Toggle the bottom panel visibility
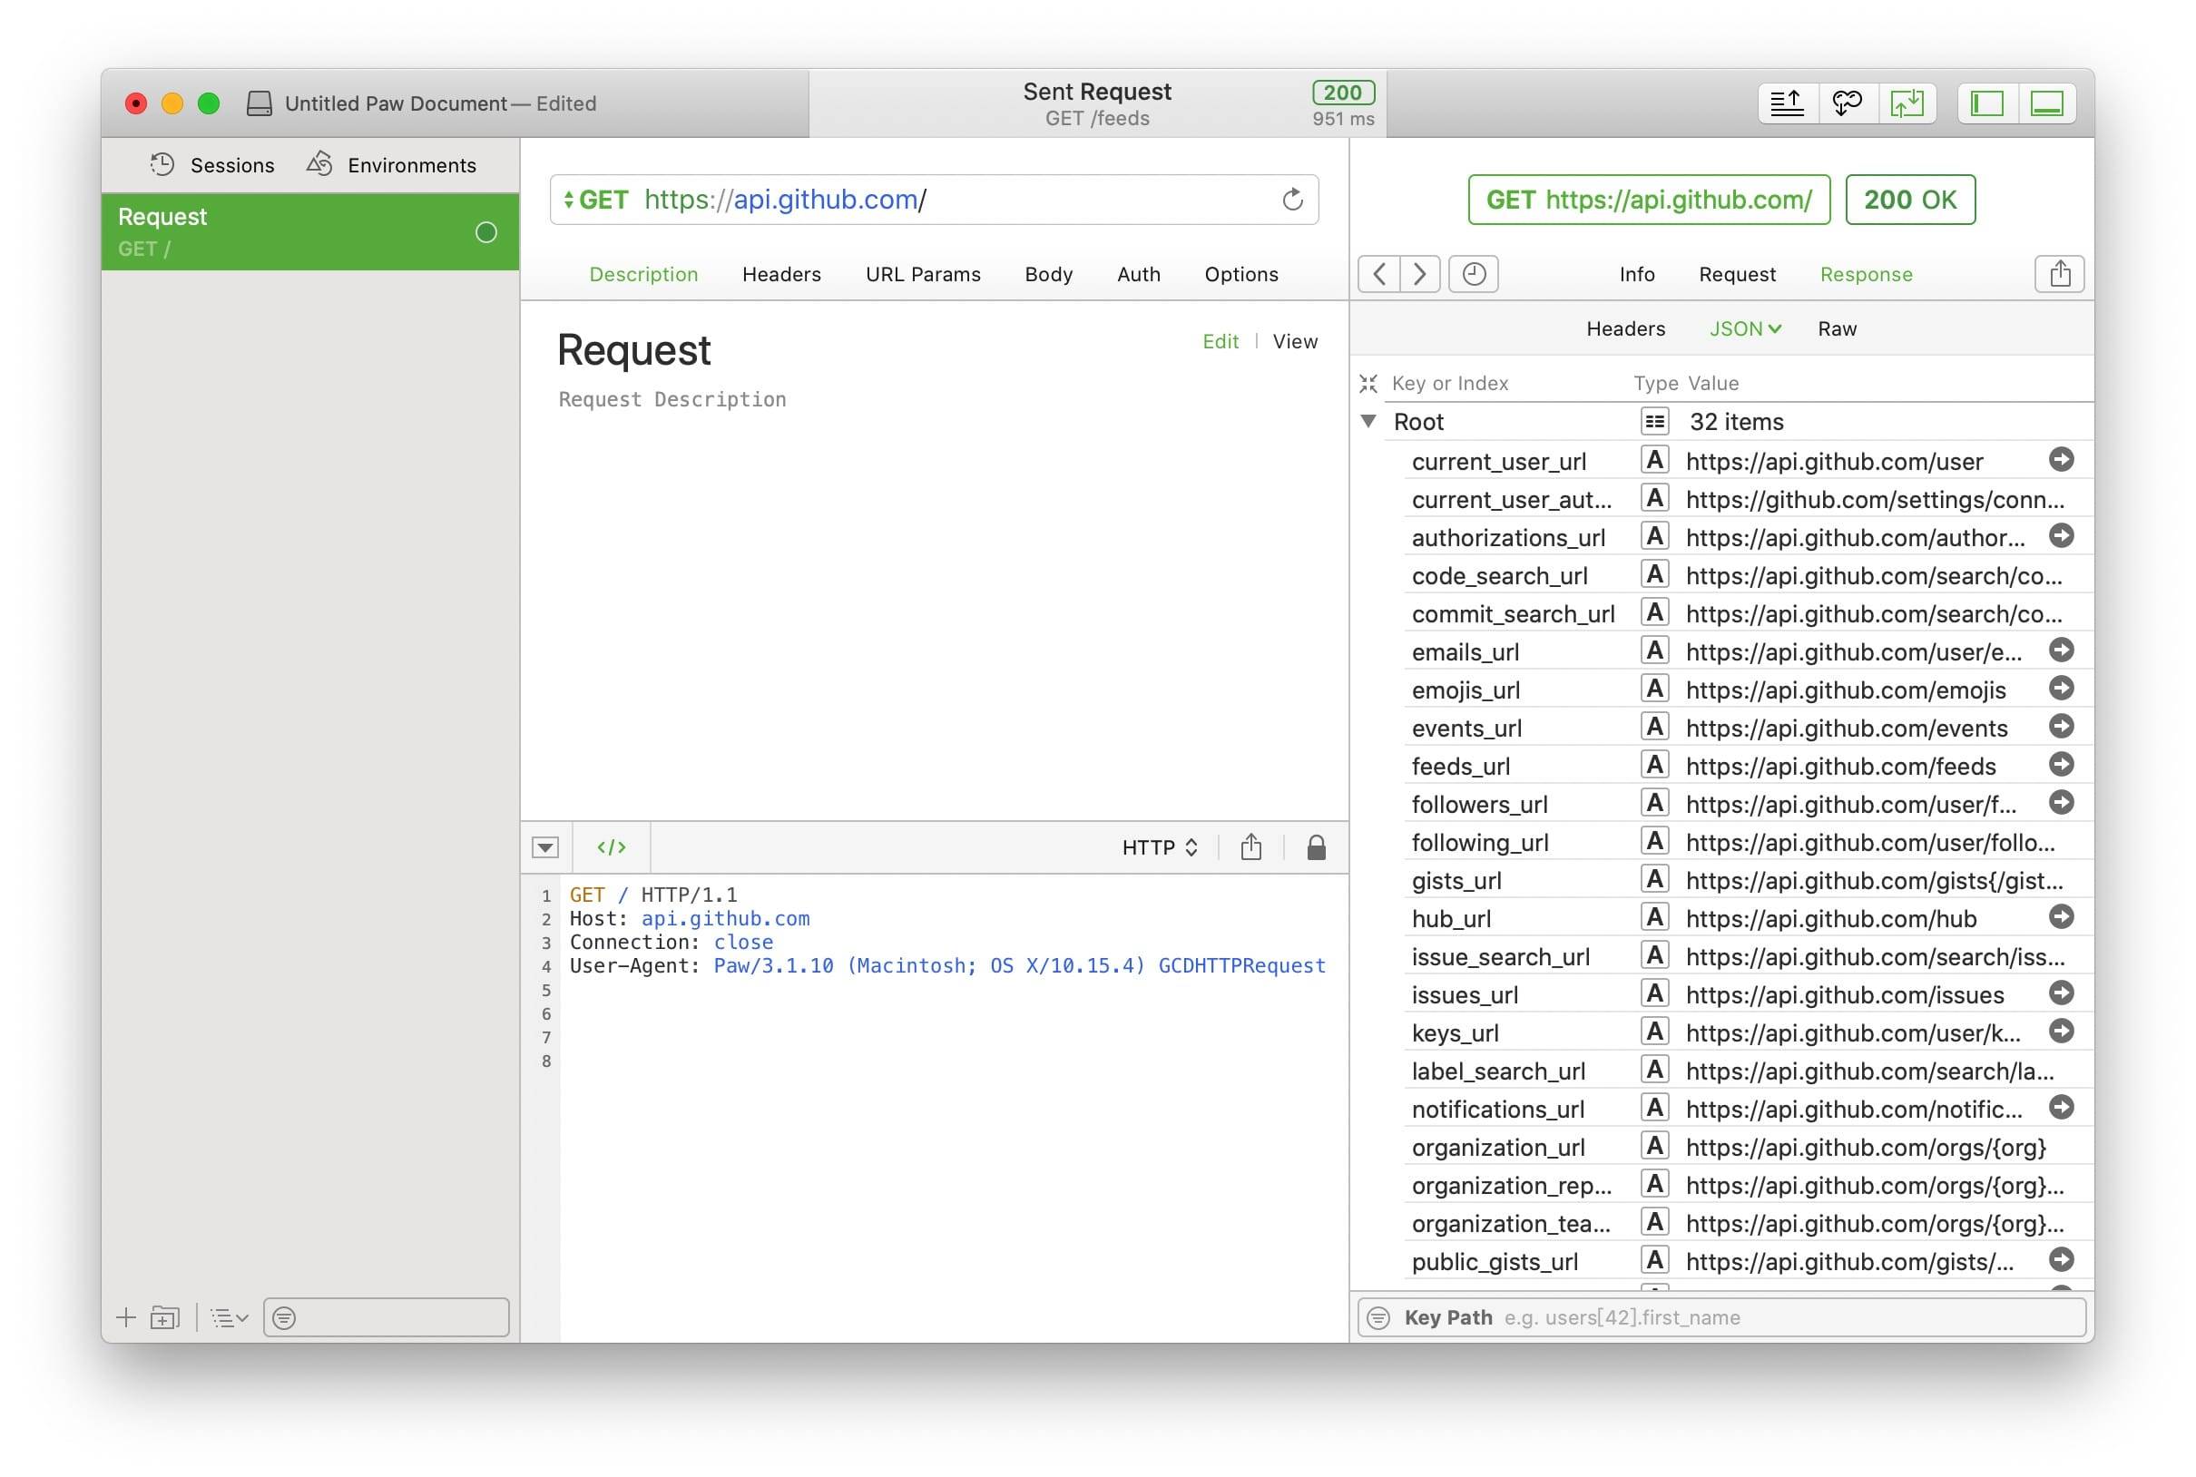 pos(2046,103)
